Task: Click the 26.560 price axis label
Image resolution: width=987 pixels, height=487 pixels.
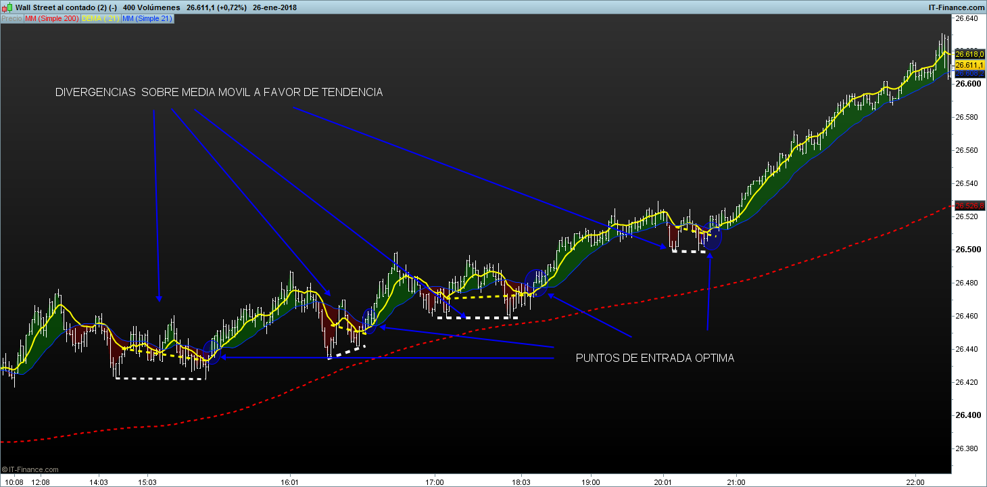Action: point(966,151)
